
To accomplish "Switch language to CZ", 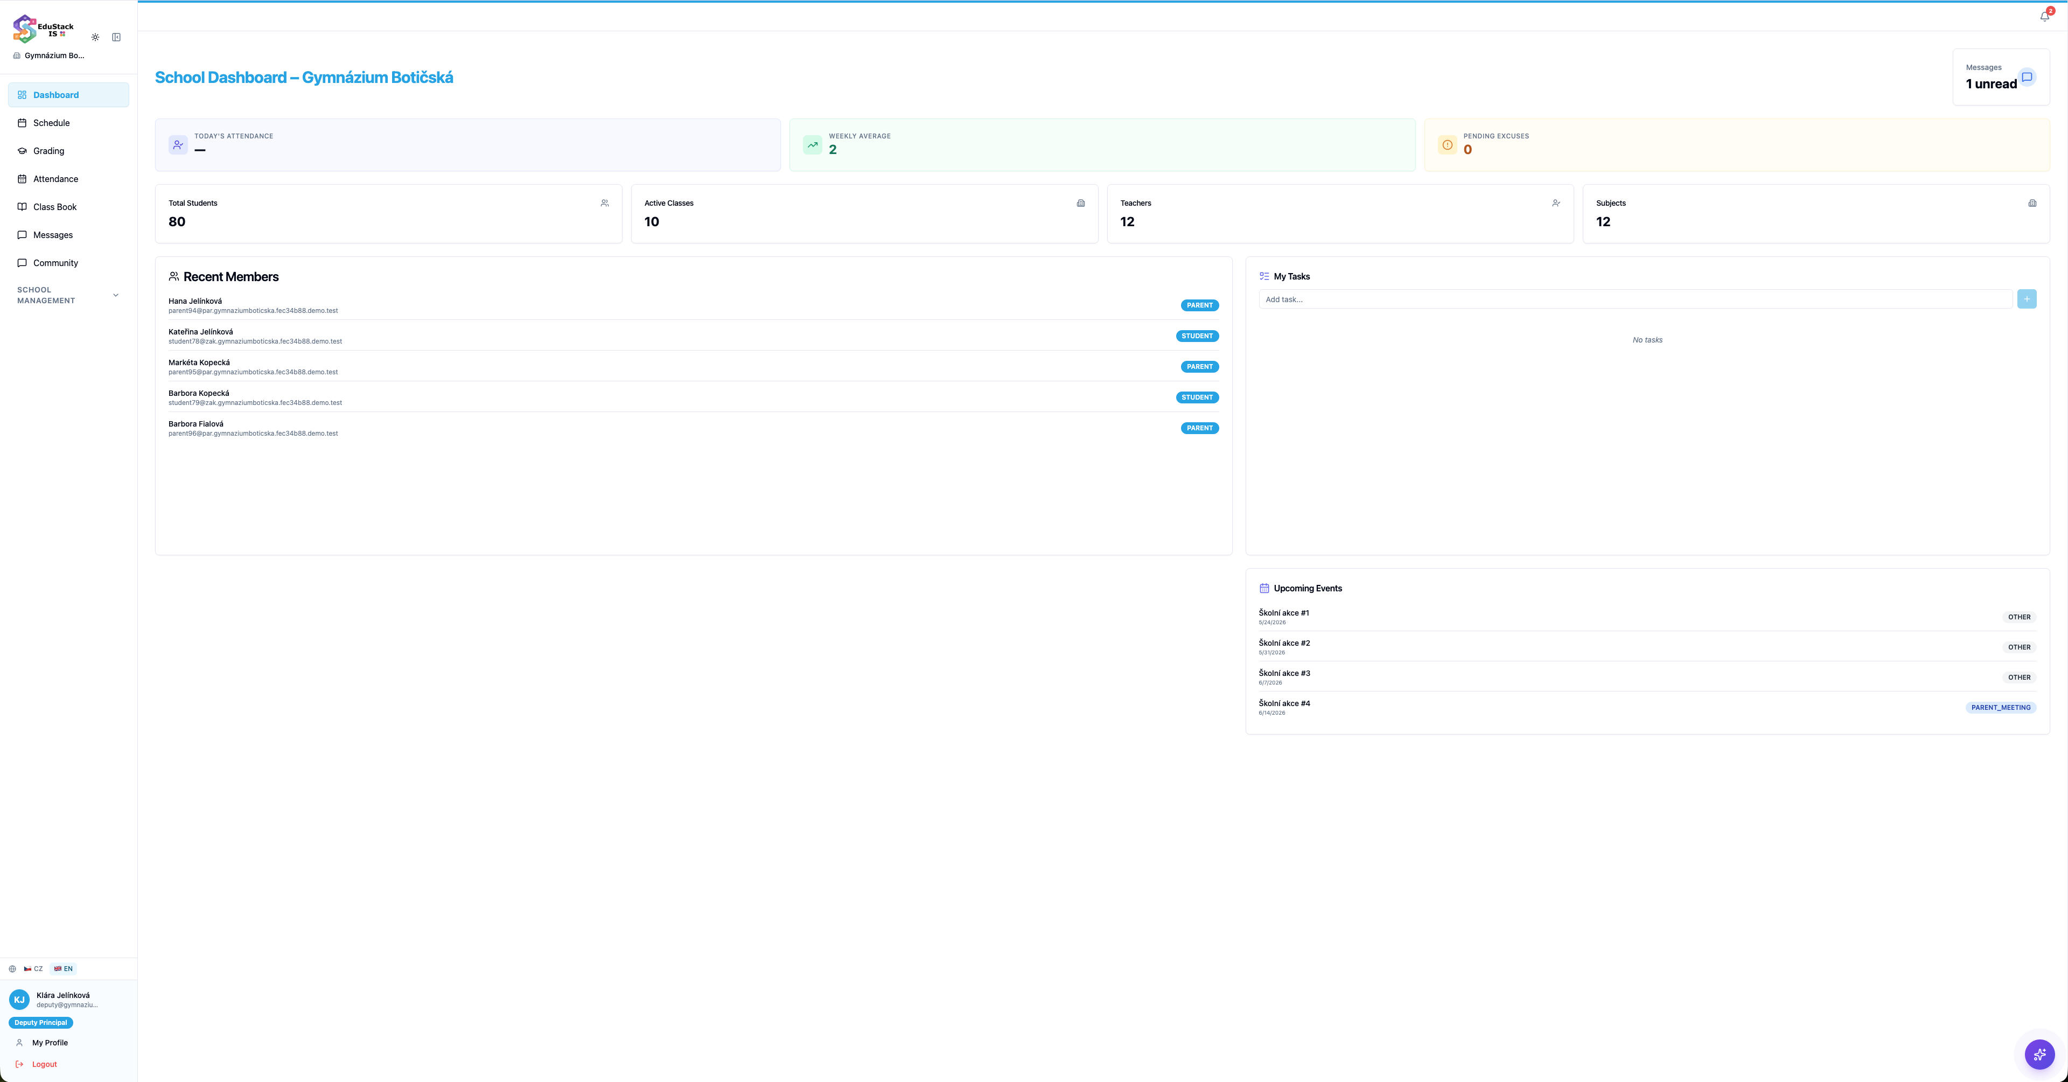I will click(34, 969).
